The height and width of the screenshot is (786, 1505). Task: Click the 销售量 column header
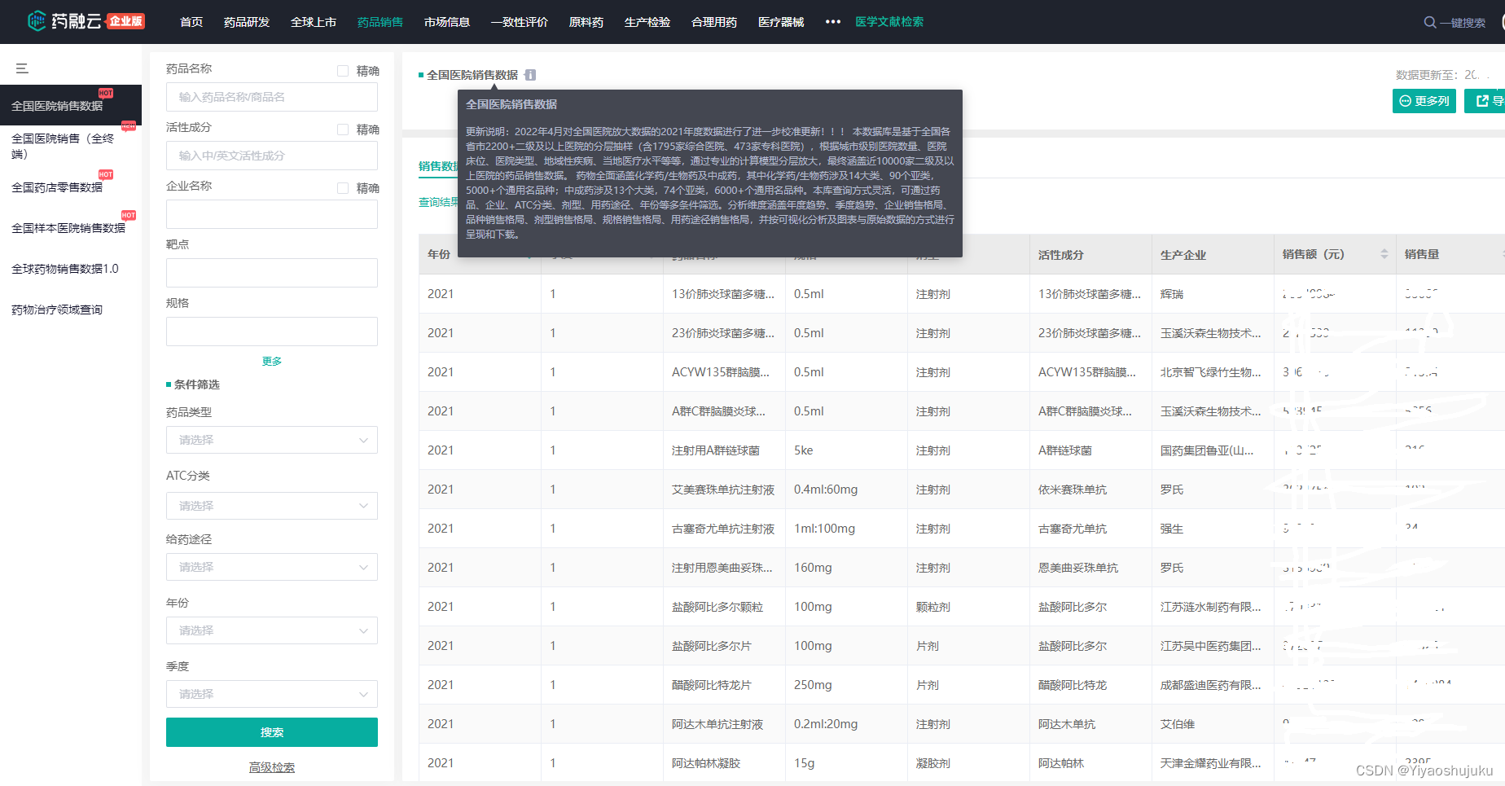pos(1422,254)
